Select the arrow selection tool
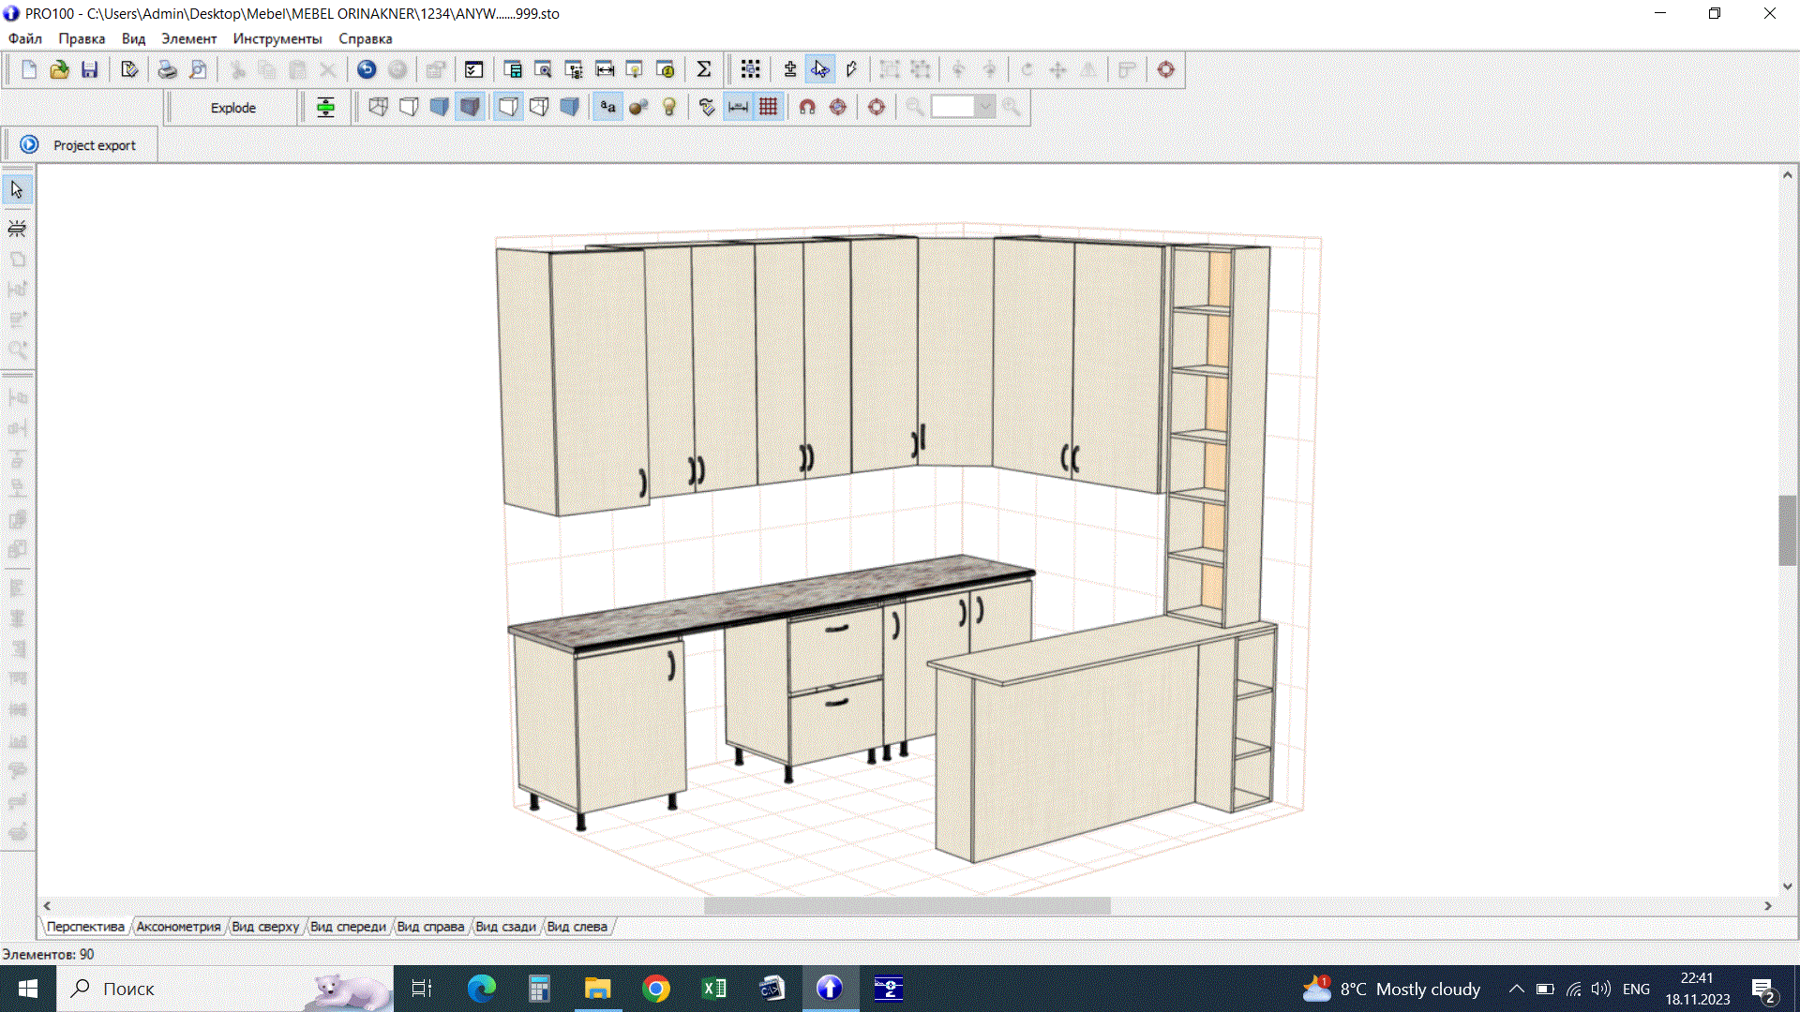Image resolution: width=1800 pixels, height=1012 pixels. click(17, 188)
